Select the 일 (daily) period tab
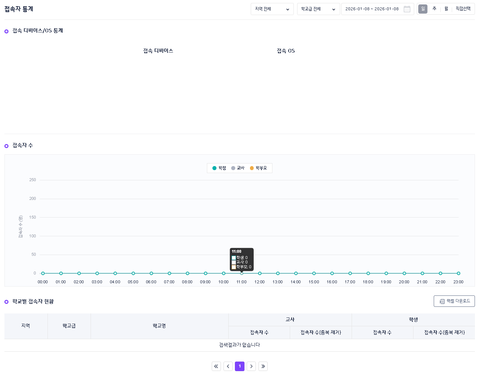This screenshot has width=486, height=377. (423, 9)
